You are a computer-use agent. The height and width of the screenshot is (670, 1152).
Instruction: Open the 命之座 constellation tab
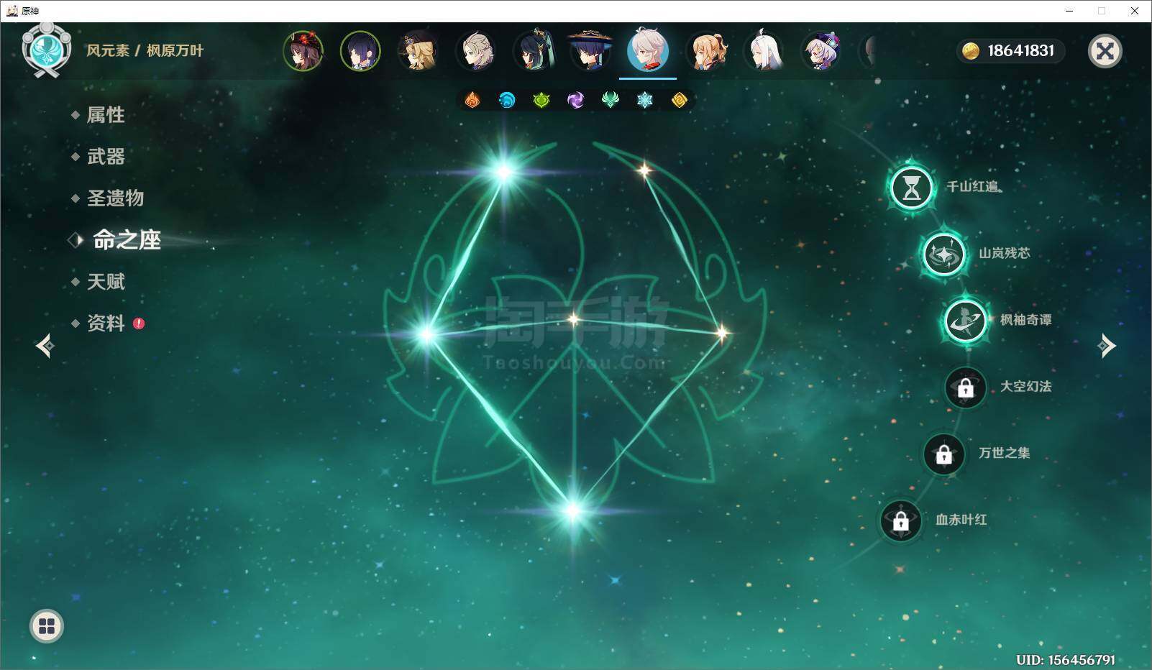point(126,240)
